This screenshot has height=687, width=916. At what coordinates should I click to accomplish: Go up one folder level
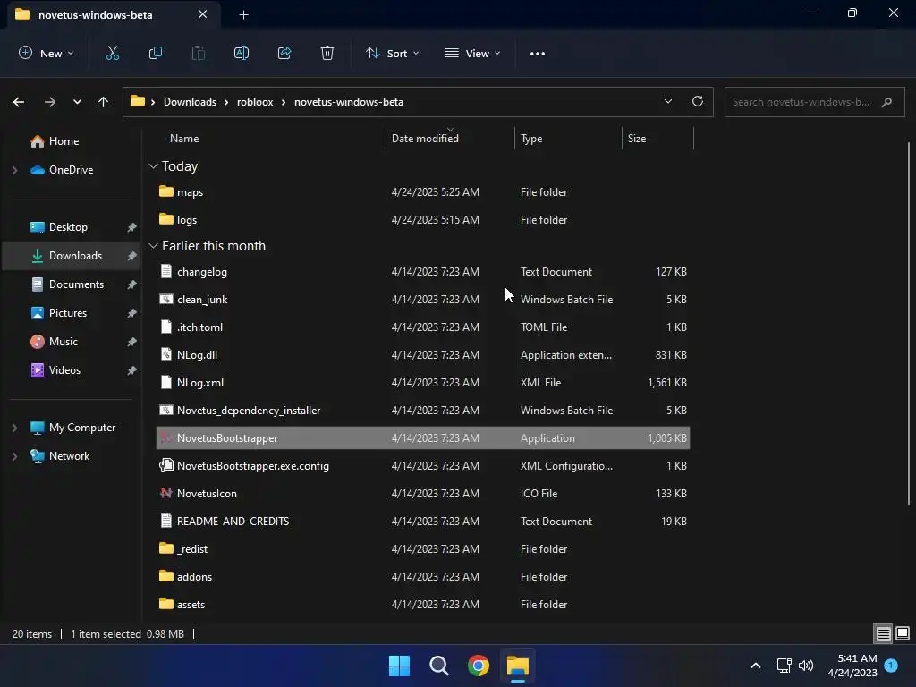coord(104,102)
